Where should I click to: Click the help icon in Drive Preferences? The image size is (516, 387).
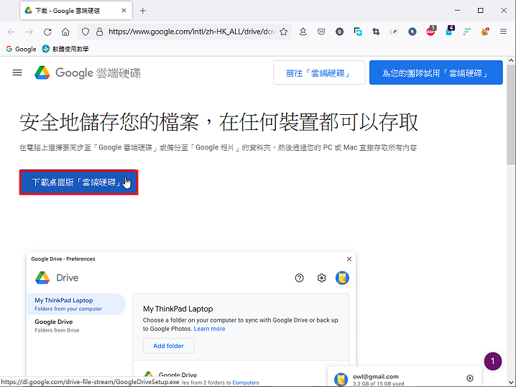click(x=299, y=278)
